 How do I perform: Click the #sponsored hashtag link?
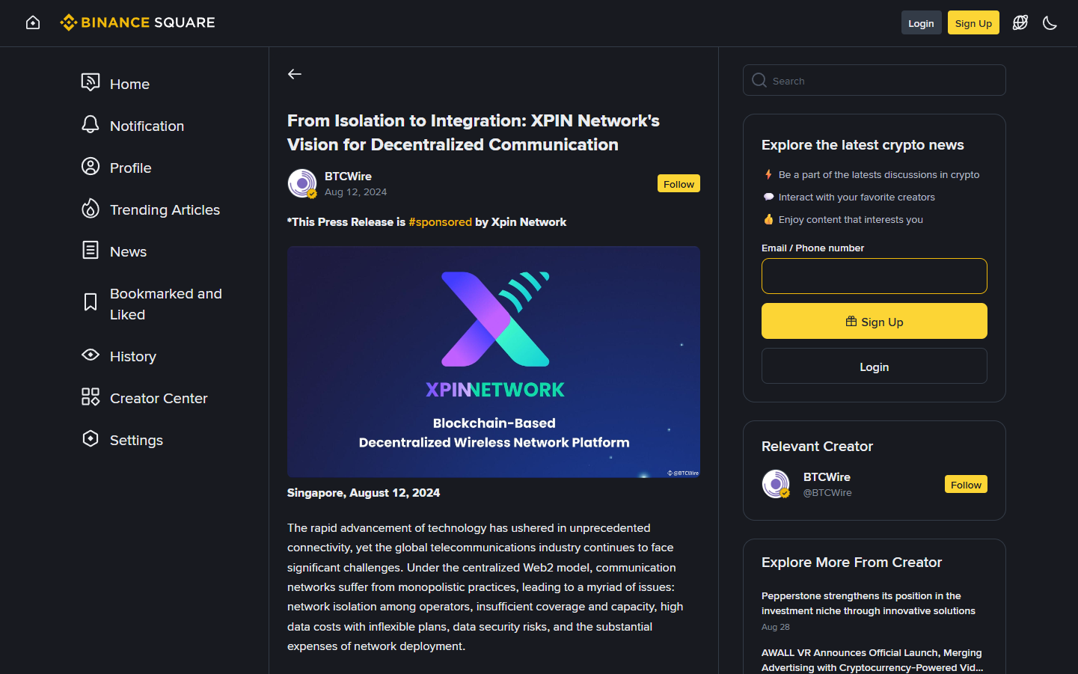[x=440, y=222]
